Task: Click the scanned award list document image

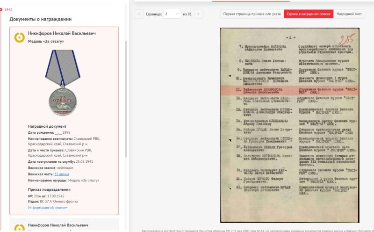Action: [289, 125]
